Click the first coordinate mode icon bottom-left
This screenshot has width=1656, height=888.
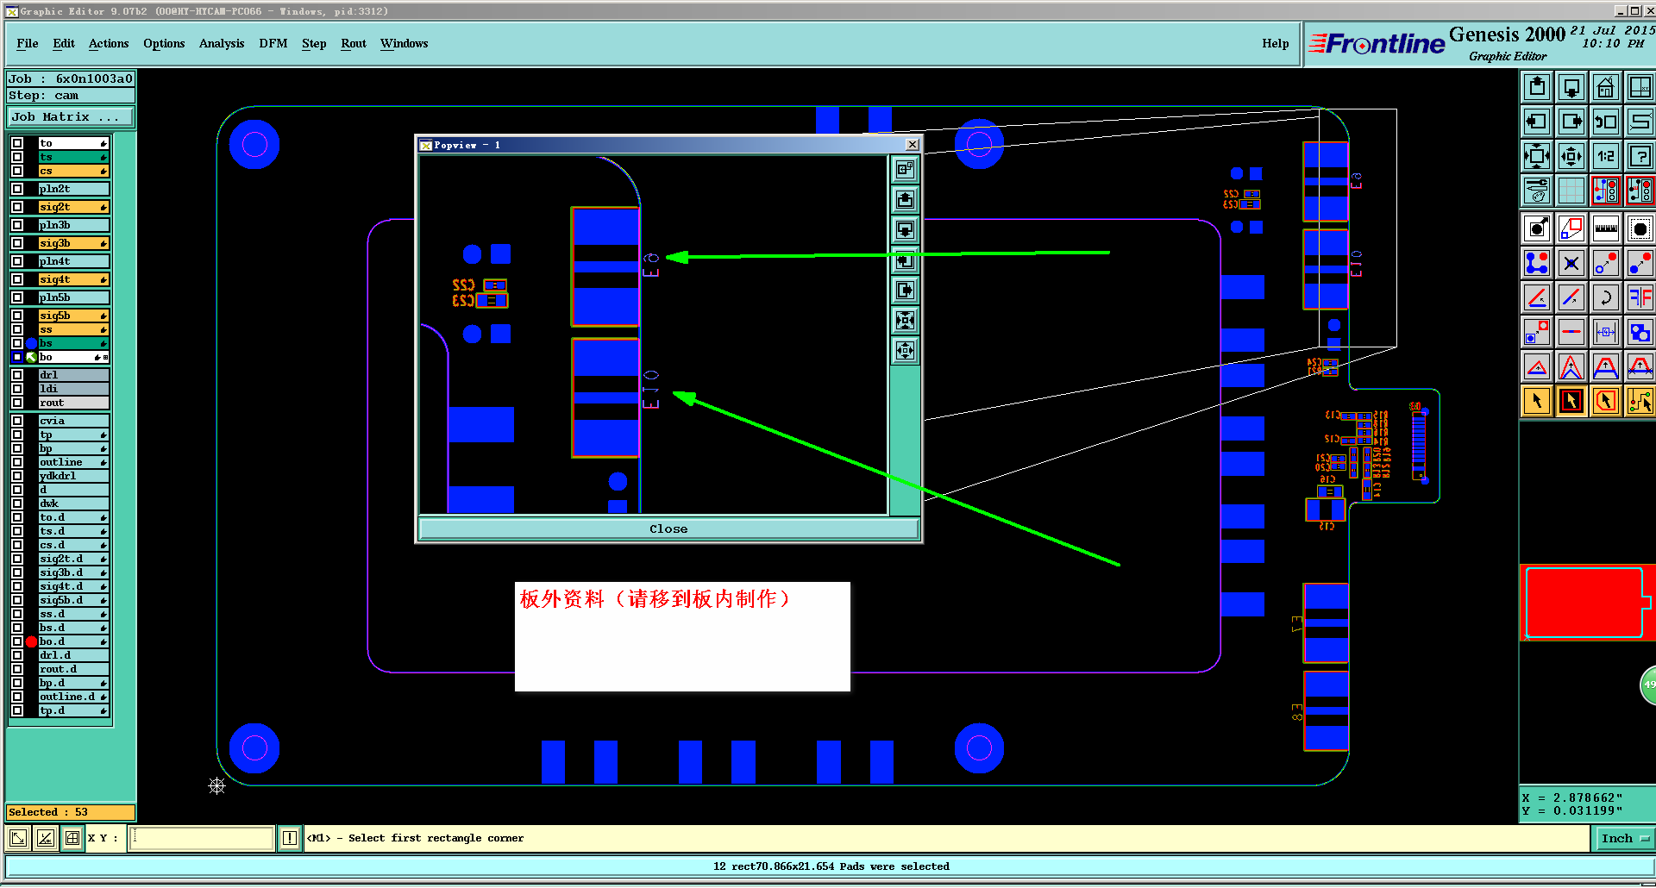pos(18,838)
